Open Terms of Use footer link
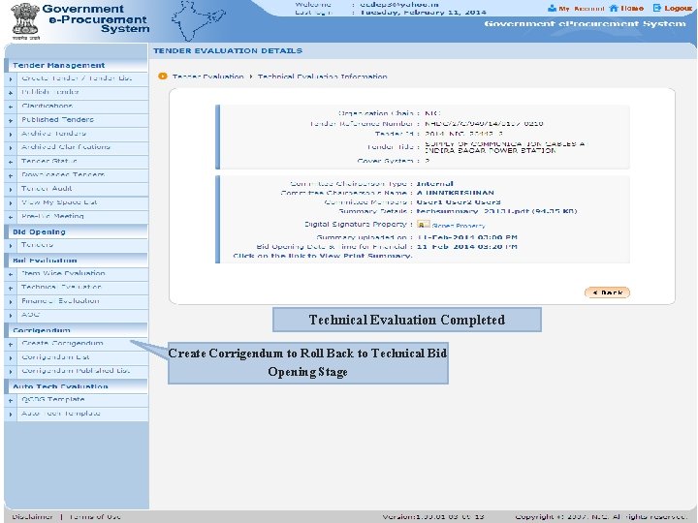Screen dimensions: 698x523 (94, 517)
